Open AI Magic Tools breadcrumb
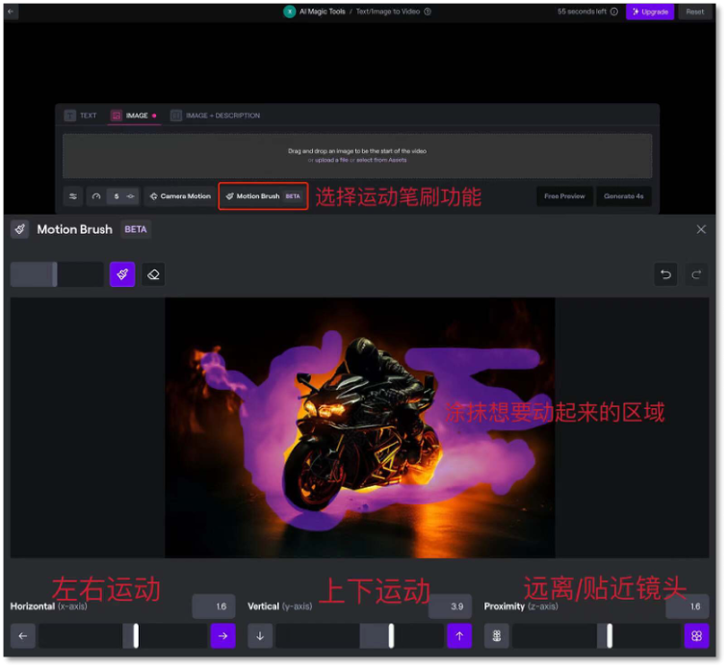728x669 pixels. (322, 12)
